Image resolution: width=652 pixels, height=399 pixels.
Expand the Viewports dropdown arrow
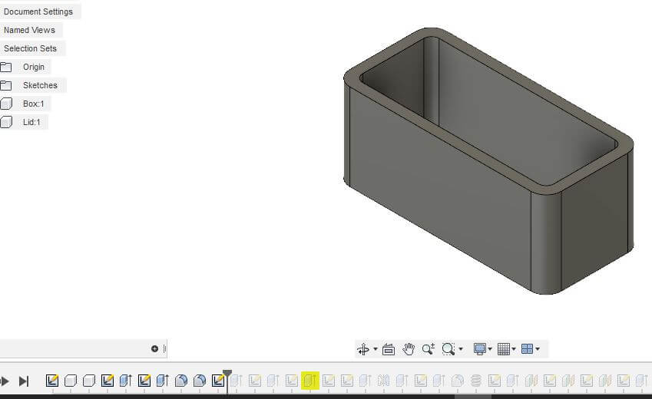click(x=538, y=348)
